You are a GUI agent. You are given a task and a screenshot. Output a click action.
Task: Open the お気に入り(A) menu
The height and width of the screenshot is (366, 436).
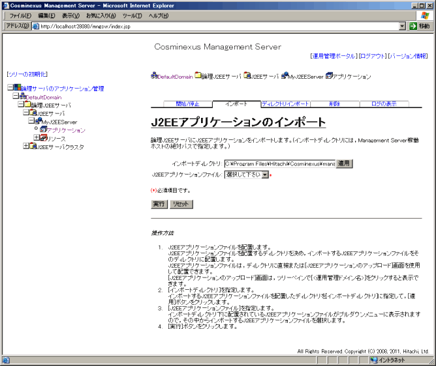[x=101, y=15]
